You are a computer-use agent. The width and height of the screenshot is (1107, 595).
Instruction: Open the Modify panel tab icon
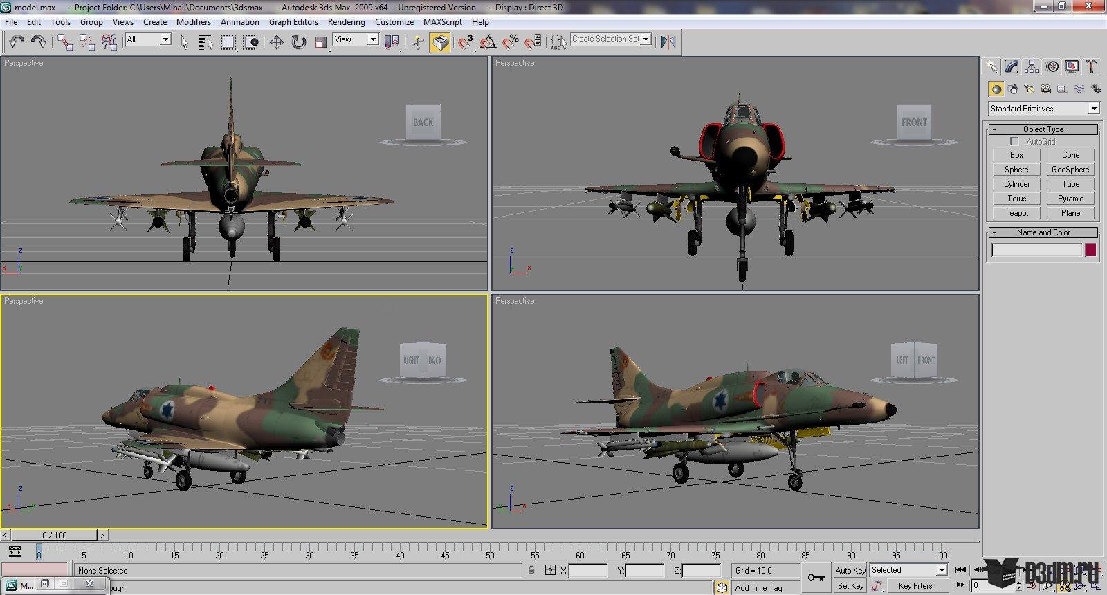tap(1012, 66)
